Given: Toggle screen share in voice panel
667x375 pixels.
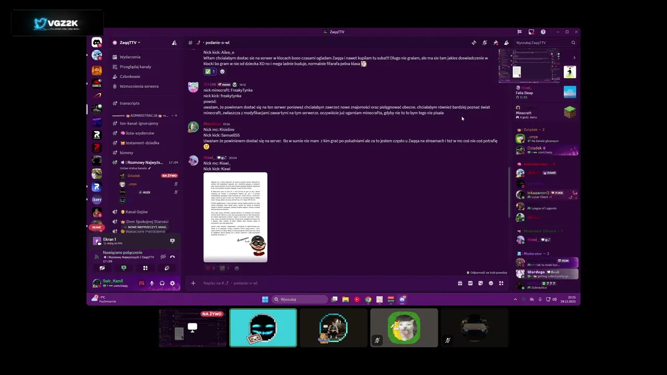Looking at the screenshot, I should [x=123, y=268].
